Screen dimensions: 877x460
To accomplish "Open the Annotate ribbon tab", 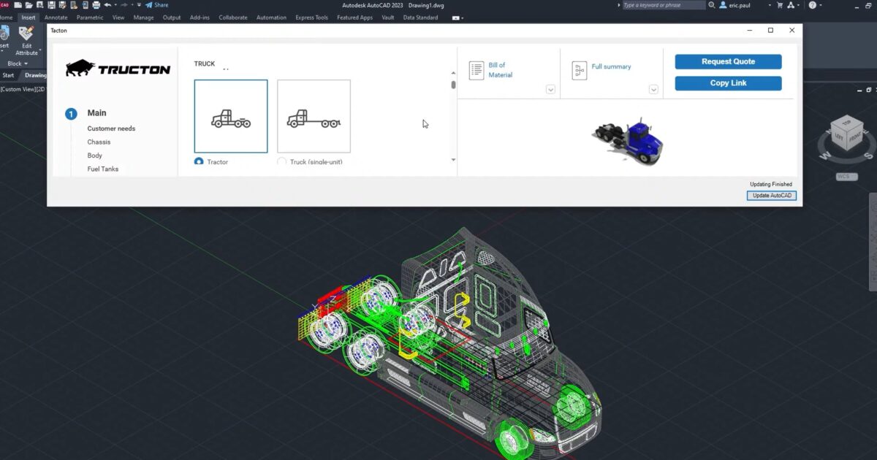I will coord(56,18).
